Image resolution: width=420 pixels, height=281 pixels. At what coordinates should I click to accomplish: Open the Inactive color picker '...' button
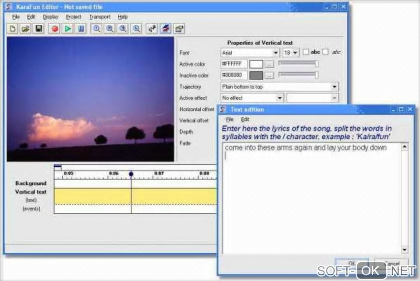point(269,75)
